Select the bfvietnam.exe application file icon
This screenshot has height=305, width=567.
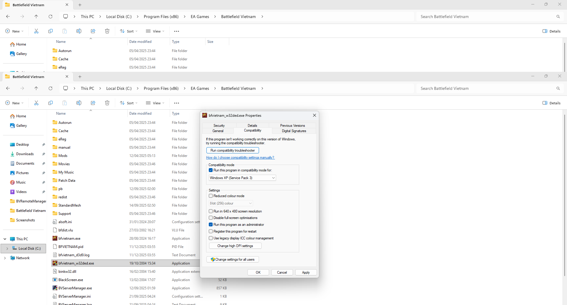(x=55, y=238)
